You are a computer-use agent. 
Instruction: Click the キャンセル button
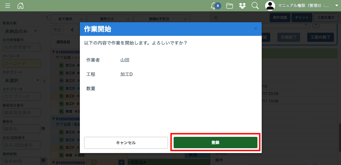point(126,143)
